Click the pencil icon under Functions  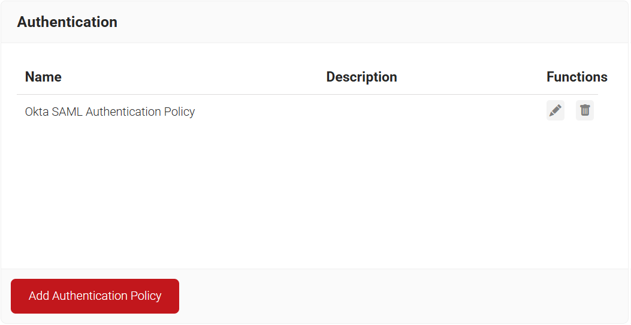click(555, 111)
